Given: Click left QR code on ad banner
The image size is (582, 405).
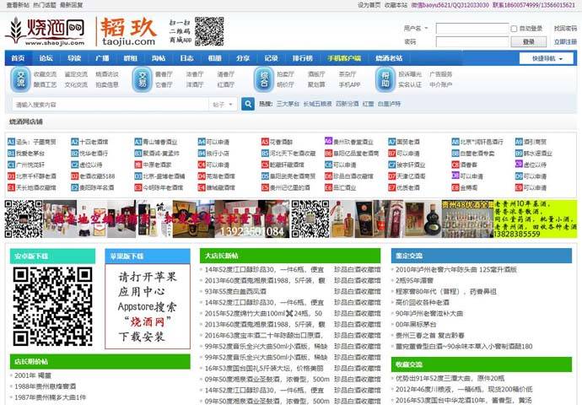Looking at the screenshot, I should tap(24, 219).
